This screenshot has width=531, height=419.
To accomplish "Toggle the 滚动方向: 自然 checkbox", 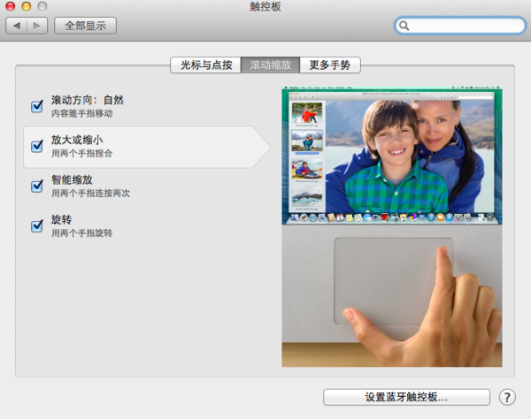I will [x=37, y=106].
